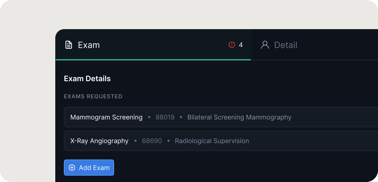The width and height of the screenshot is (378, 182).
Task: Click the Exam Details heading
Action: [x=87, y=79]
